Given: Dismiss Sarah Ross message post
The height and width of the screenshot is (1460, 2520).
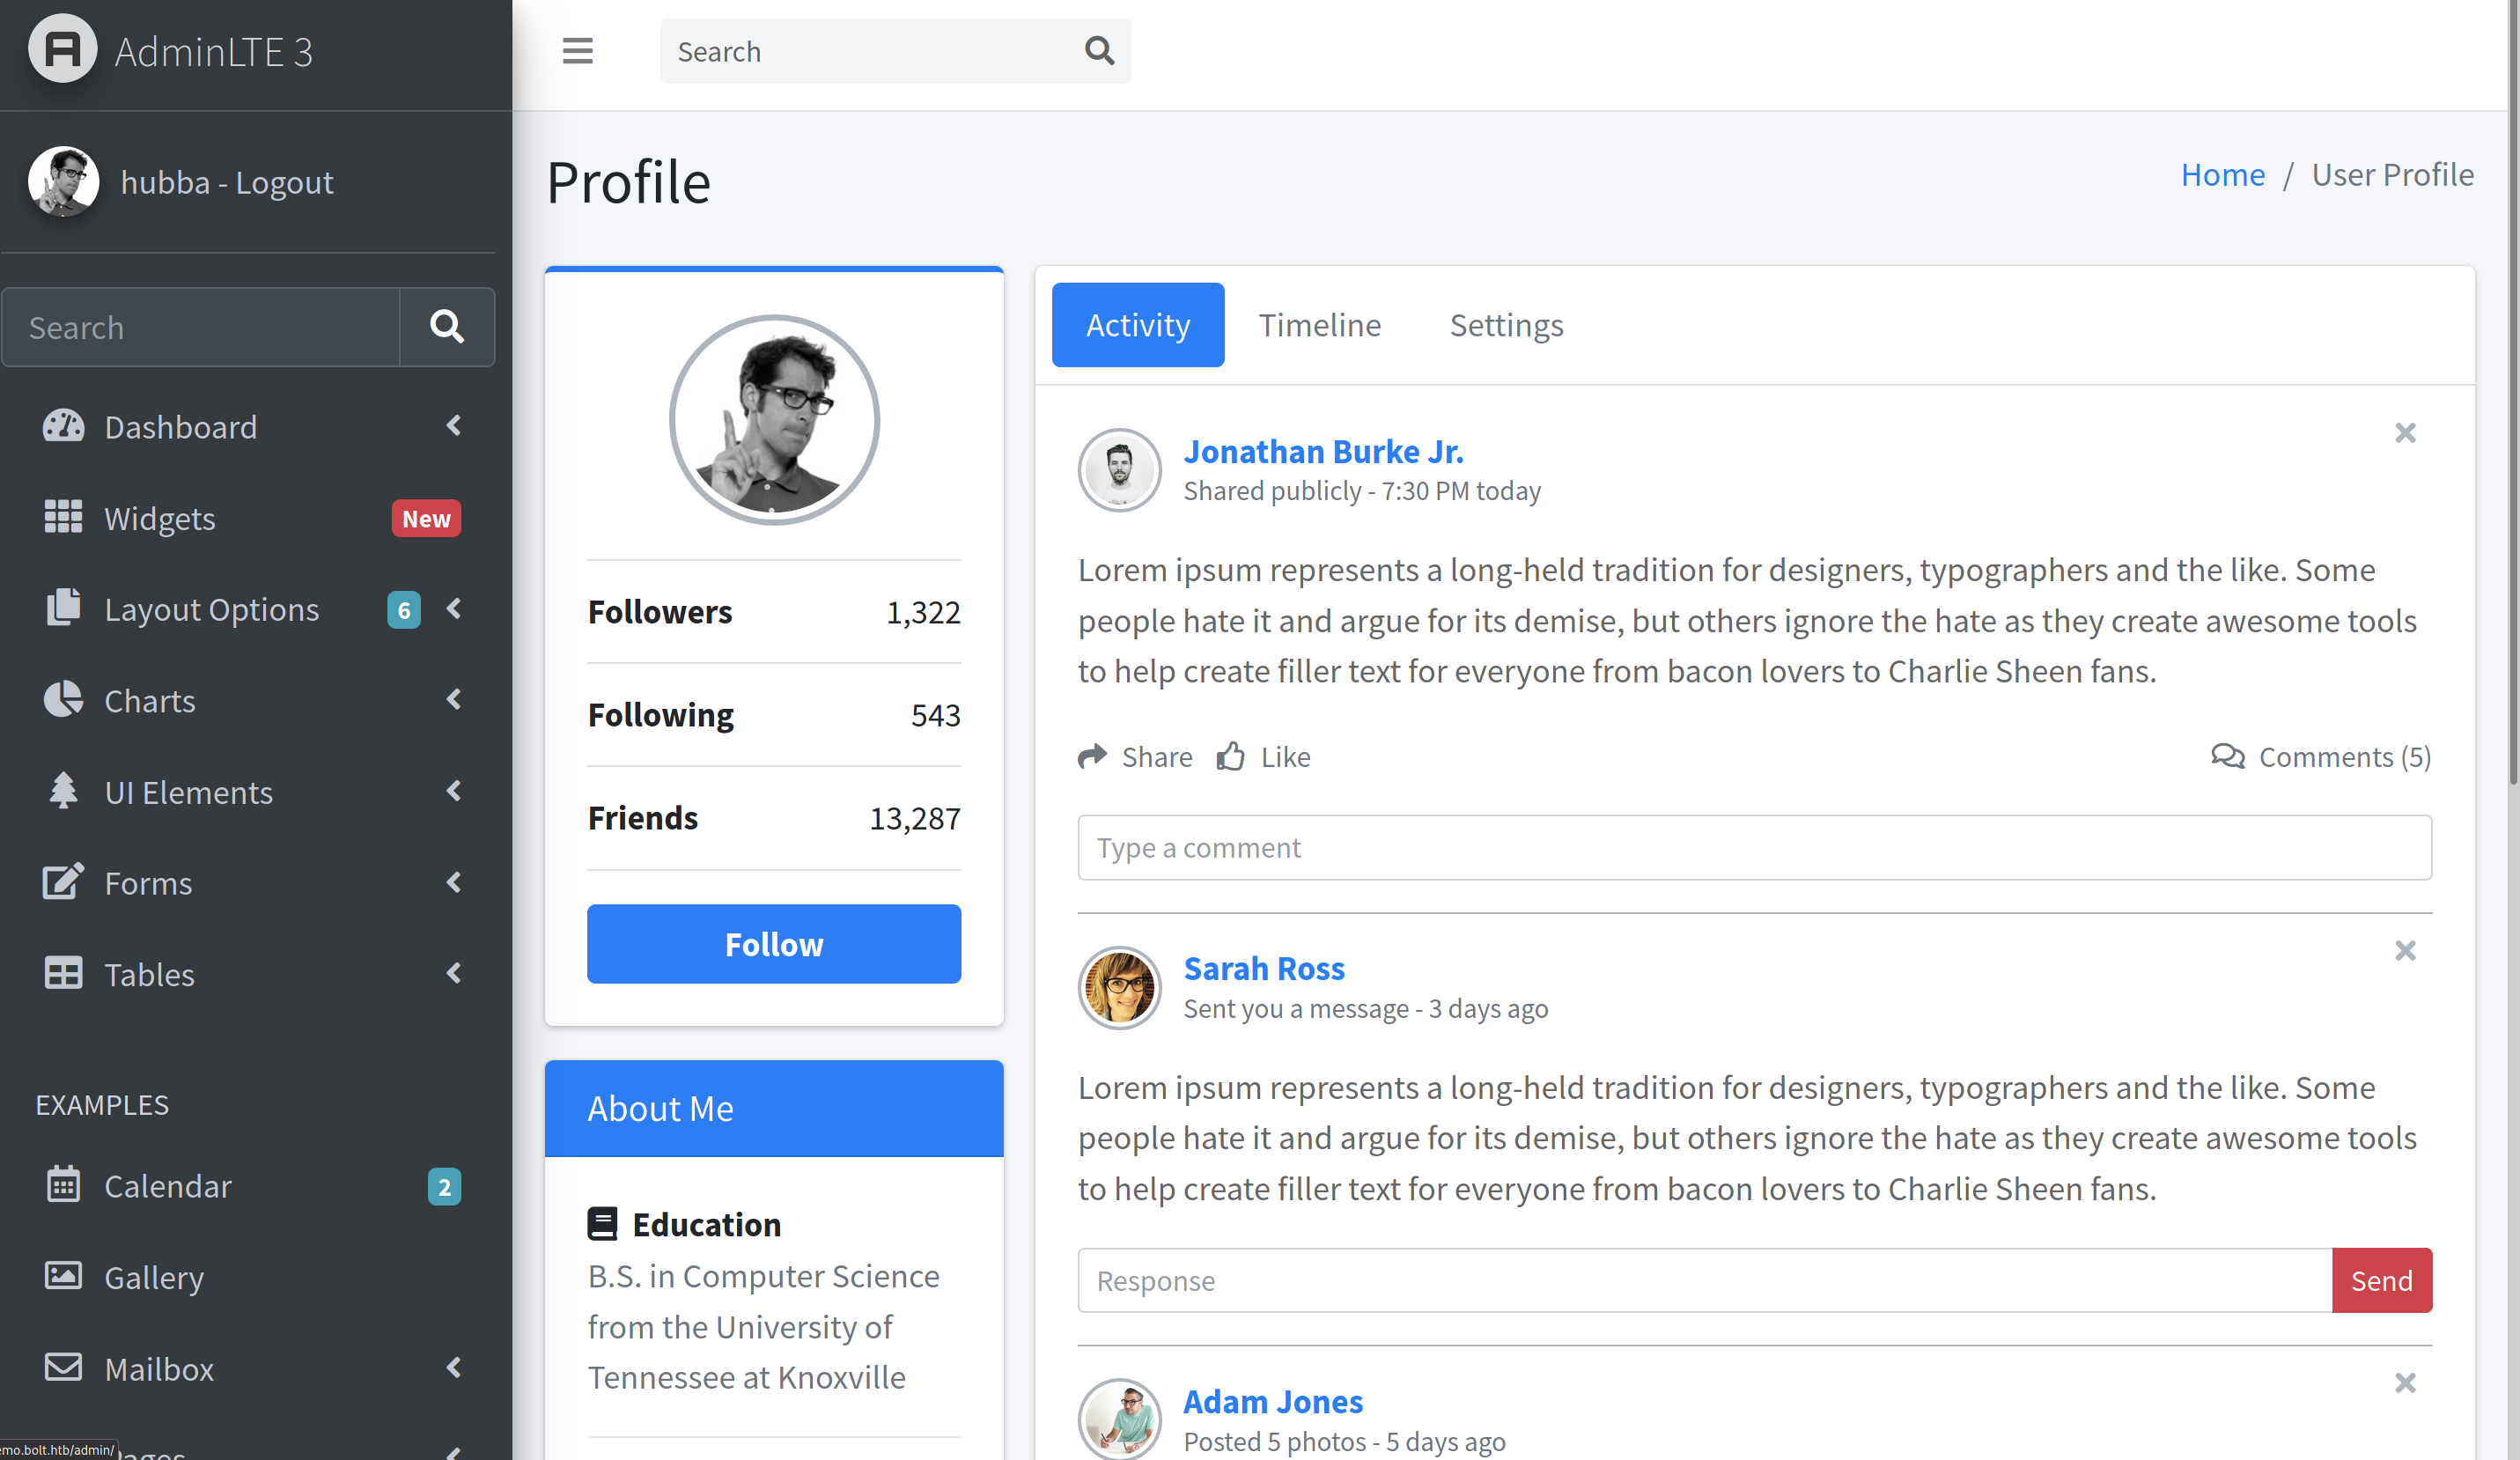Looking at the screenshot, I should tap(2405, 950).
